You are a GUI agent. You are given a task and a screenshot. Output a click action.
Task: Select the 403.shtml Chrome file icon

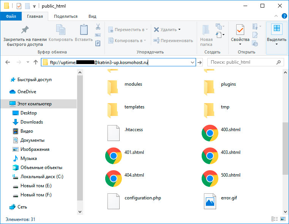(210, 156)
